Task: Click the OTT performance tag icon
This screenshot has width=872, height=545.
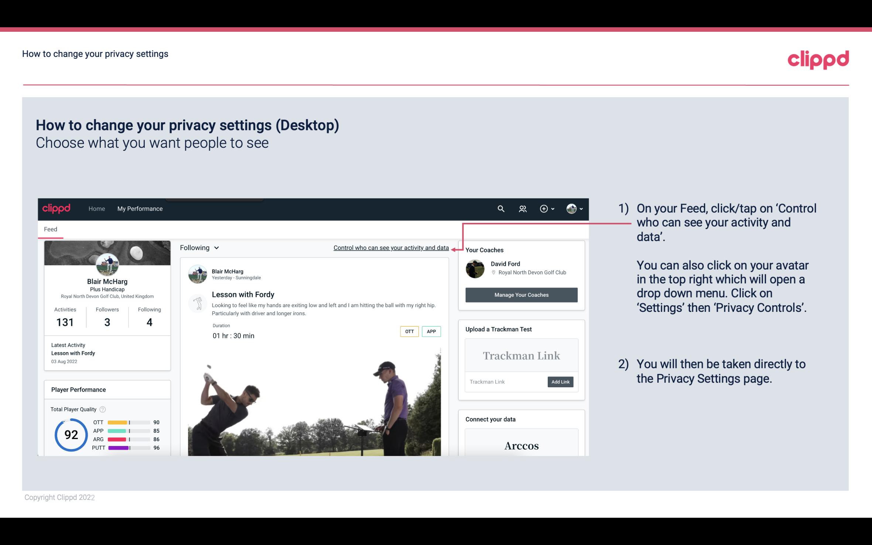Action: tap(409, 331)
